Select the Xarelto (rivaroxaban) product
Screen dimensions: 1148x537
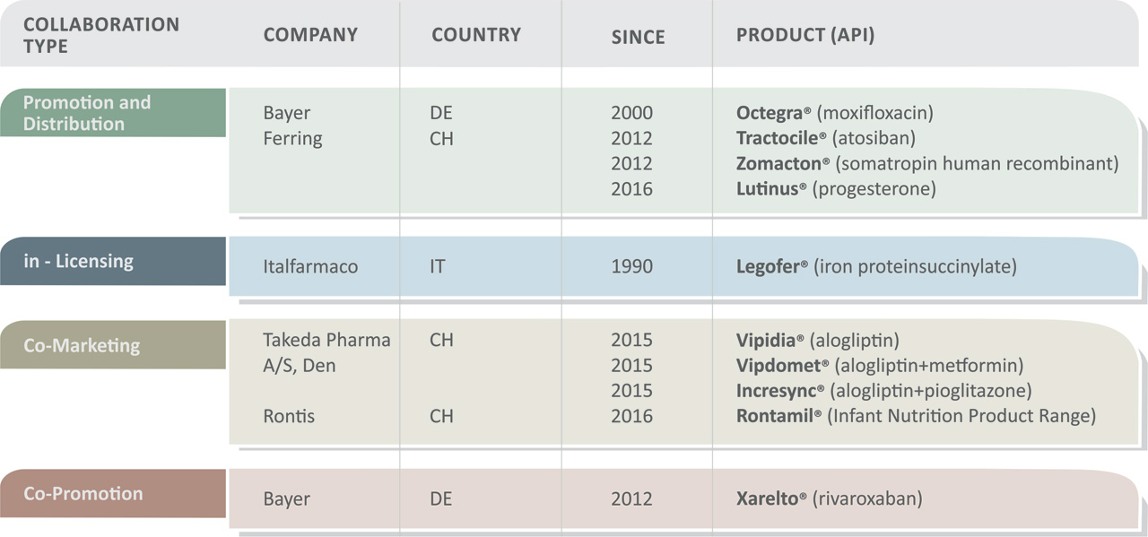coord(830,498)
